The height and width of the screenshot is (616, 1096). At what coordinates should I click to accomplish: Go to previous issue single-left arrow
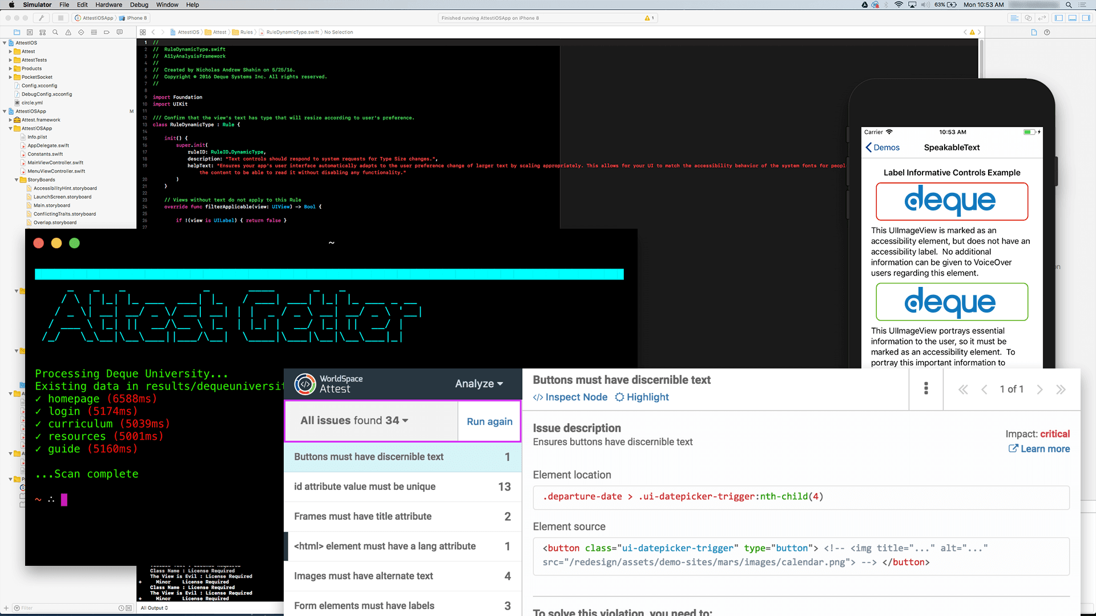pos(984,390)
